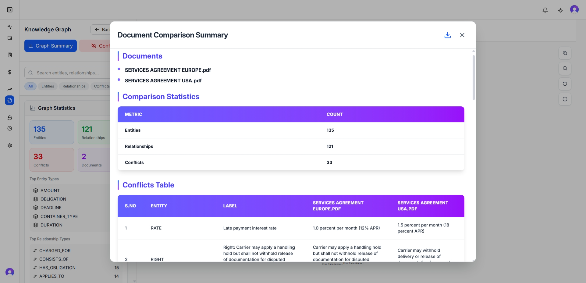The height and width of the screenshot is (283, 586).
Task: Open notifications bell
Action: [x=545, y=10]
